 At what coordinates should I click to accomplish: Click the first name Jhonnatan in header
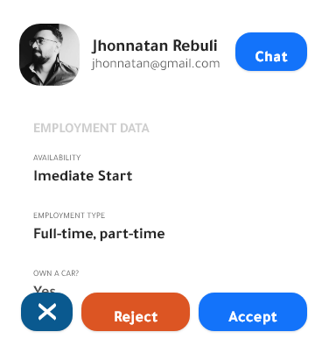(129, 46)
